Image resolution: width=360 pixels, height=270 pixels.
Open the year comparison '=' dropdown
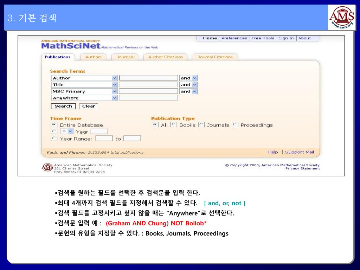coord(67,131)
